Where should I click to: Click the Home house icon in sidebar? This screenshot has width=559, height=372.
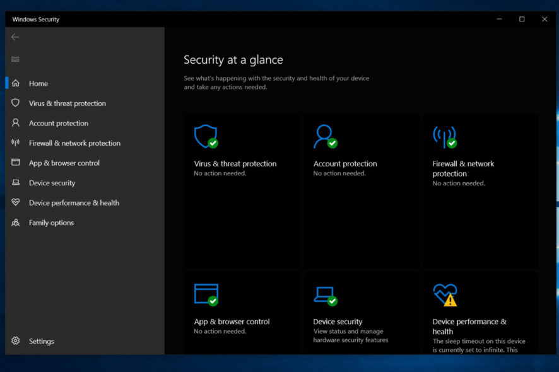[x=15, y=83]
